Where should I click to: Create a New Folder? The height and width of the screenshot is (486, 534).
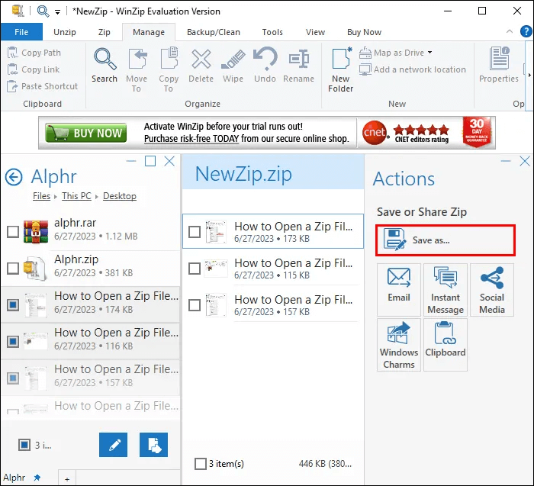(x=340, y=70)
